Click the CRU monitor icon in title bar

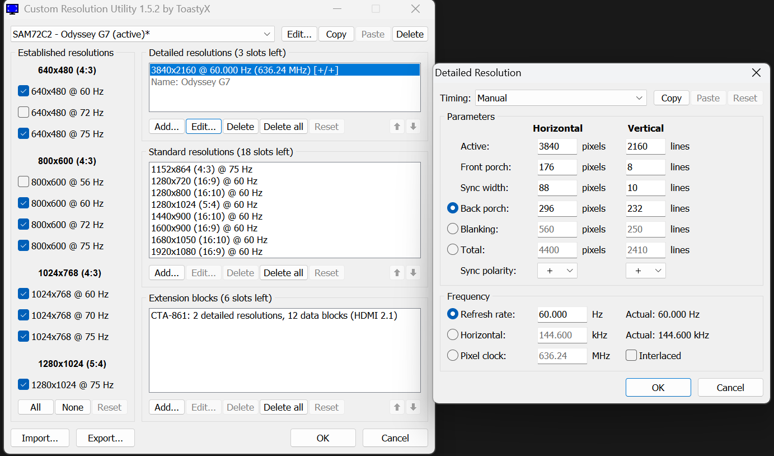click(11, 9)
